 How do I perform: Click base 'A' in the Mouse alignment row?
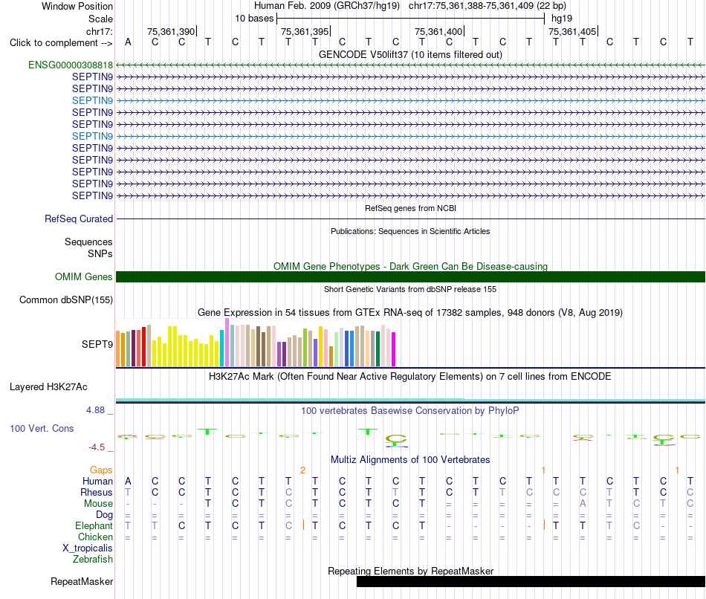click(x=583, y=504)
